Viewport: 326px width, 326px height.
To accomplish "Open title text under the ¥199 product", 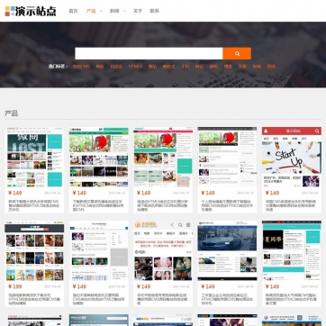I will pyautogui.click(x=34, y=299).
